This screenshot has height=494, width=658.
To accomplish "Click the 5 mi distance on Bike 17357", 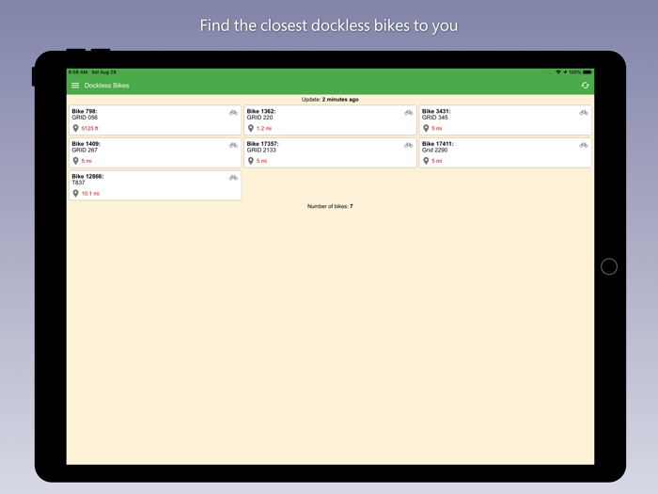I will (262, 161).
